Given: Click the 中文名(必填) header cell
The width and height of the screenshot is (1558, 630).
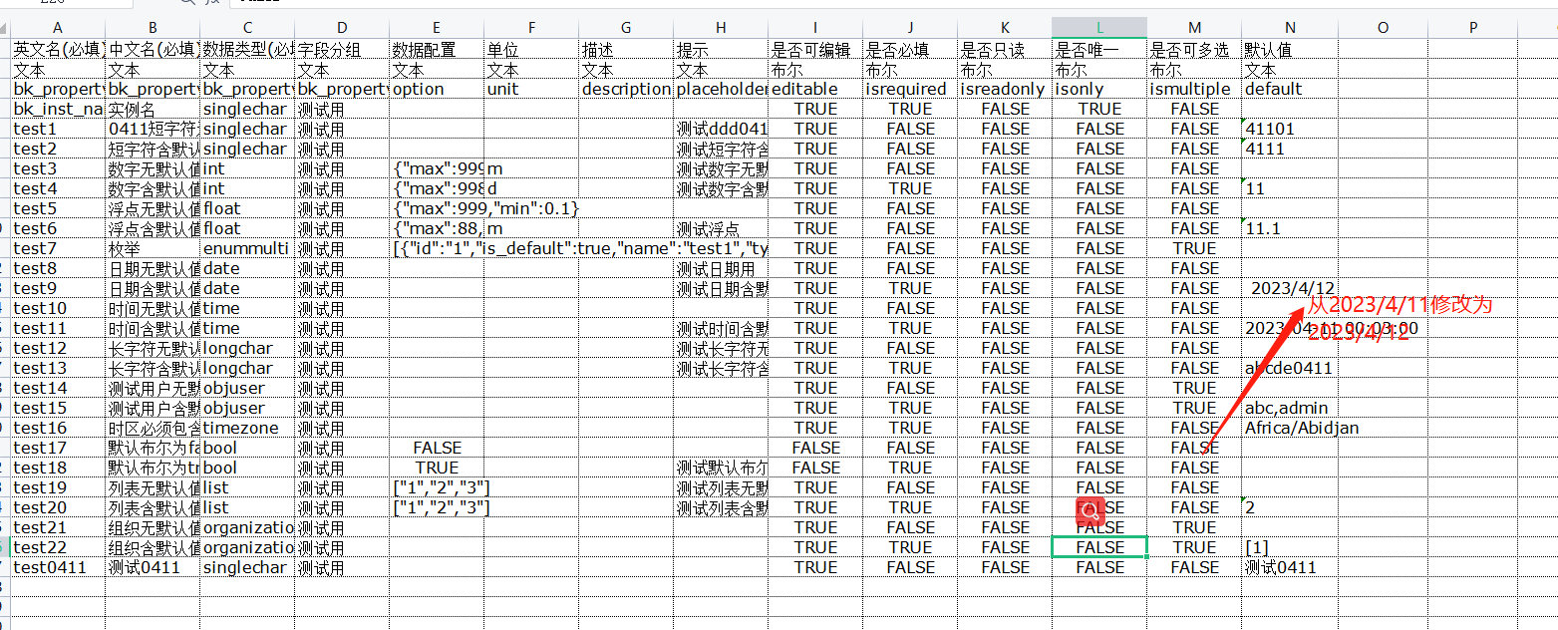Looking at the screenshot, I should click(x=153, y=49).
